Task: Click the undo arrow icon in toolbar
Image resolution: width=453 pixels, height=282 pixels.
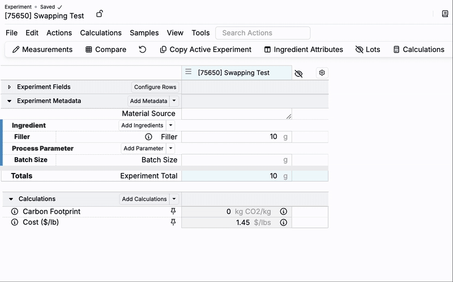Action: [143, 49]
